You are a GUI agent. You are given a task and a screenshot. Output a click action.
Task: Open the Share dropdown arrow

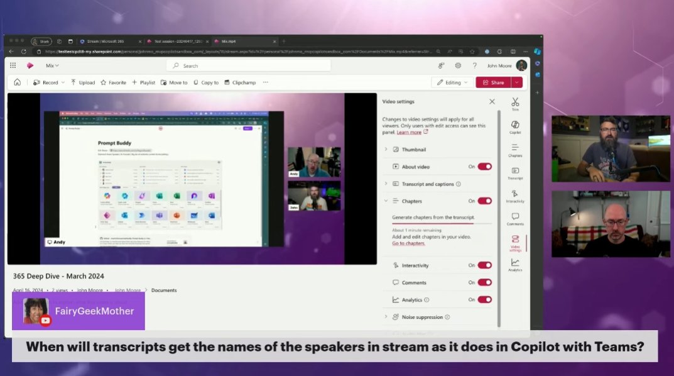[x=517, y=82]
